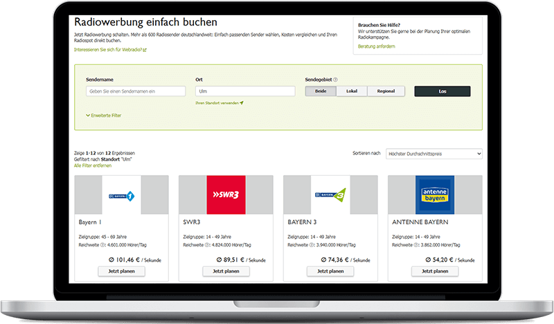
Task: Click the external link icon after Webradio link
Action: pos(145,50)
